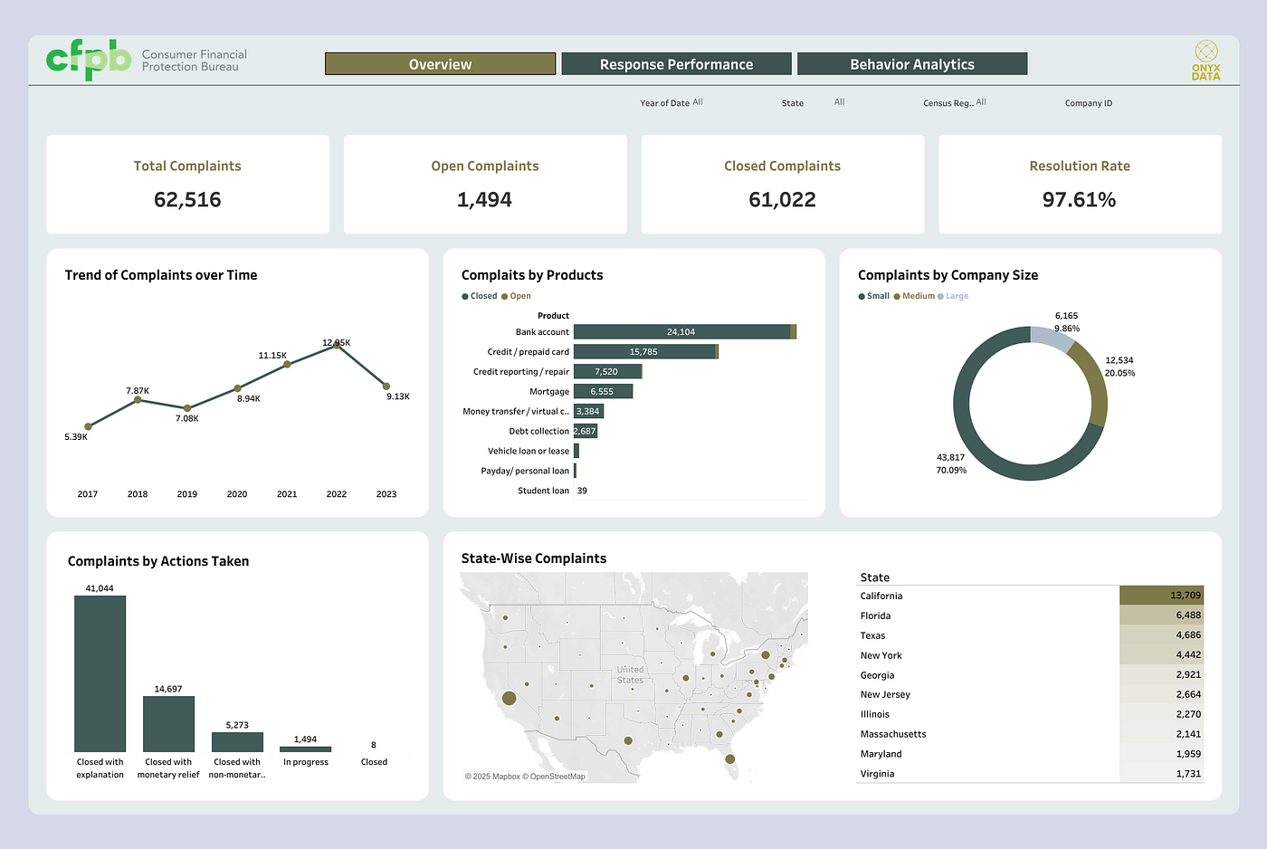The height and width of the screenshot is (849, 1267).
Task: Click the Small company size legend marker
Action: pos(862,297)
